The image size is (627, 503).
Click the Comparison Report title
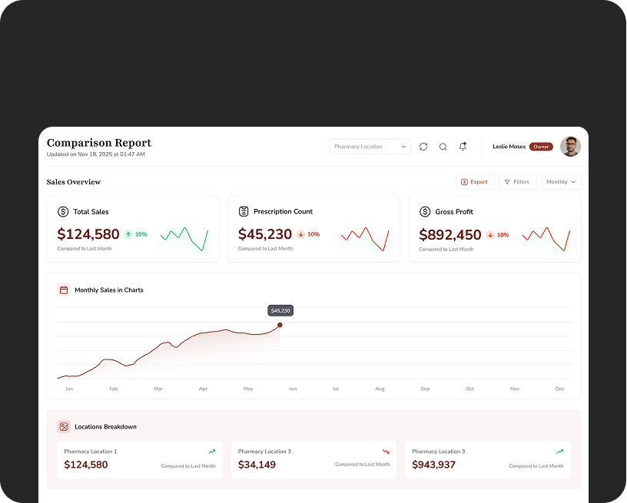(x=99, y=143)
